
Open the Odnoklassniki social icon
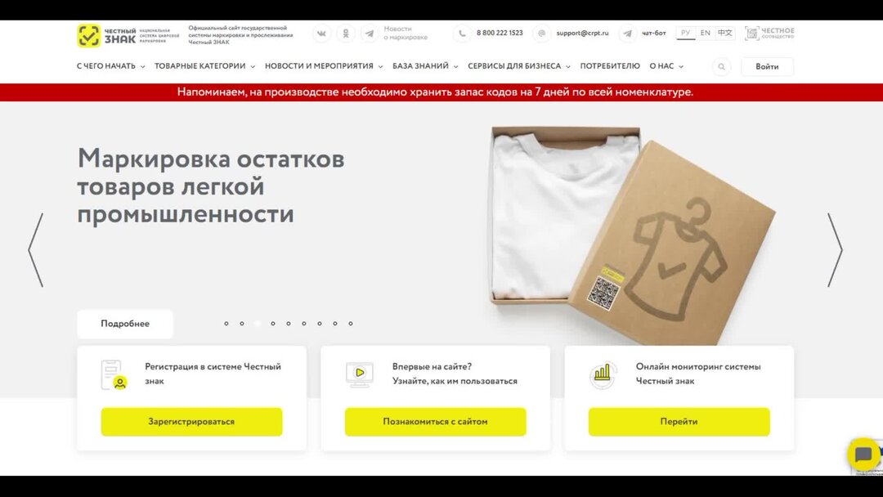[346, 34]
